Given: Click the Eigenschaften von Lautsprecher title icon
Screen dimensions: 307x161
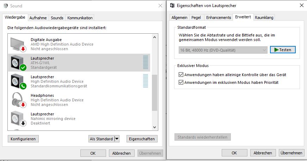Looking at the screenshot, I should (172, 6).
